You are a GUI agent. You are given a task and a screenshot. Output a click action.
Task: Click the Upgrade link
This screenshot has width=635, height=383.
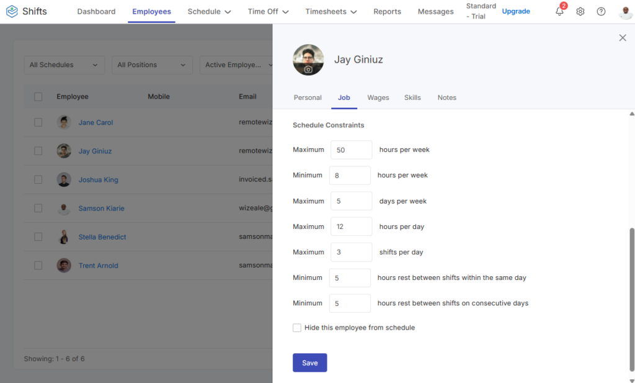click(x=516, y=11)
